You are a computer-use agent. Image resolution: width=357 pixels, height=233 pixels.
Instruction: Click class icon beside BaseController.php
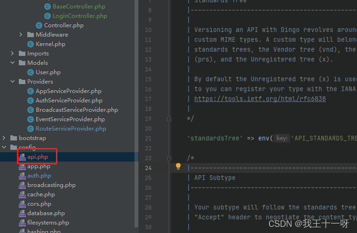48,7
